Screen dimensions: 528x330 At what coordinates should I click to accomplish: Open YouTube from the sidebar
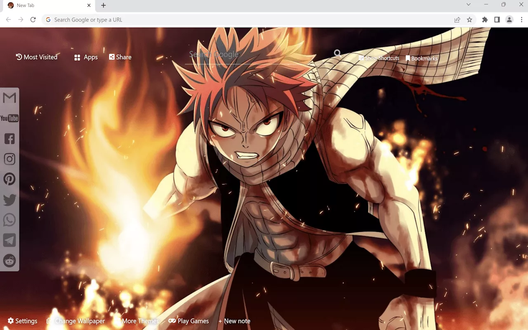pos(9,118)
